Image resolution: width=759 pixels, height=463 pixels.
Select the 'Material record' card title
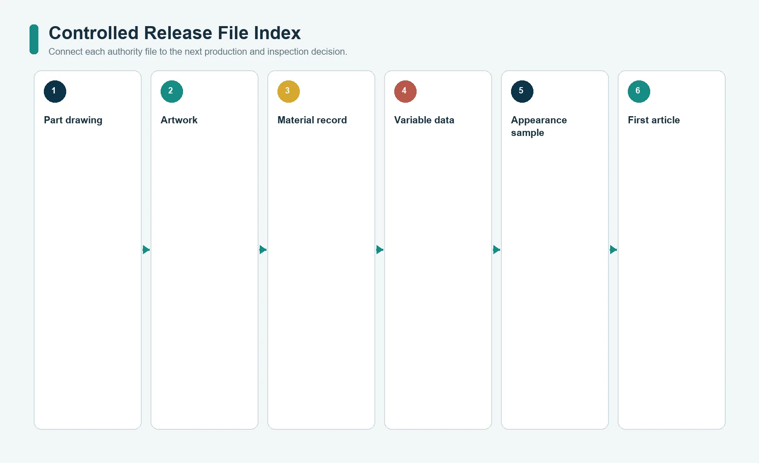[312, 120]
